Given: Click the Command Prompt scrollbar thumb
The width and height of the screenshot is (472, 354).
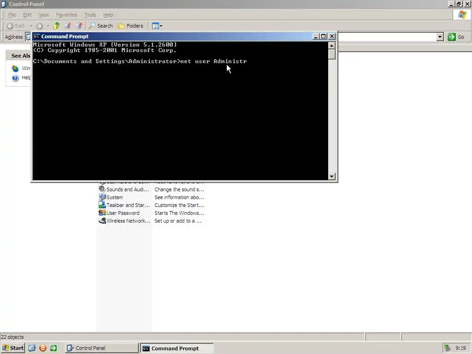Looking at the screenshot, I should click(x=332, y=54).
